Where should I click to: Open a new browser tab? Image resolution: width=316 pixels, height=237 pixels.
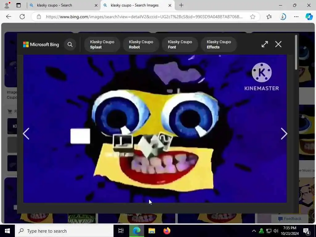tap(181, 5)
